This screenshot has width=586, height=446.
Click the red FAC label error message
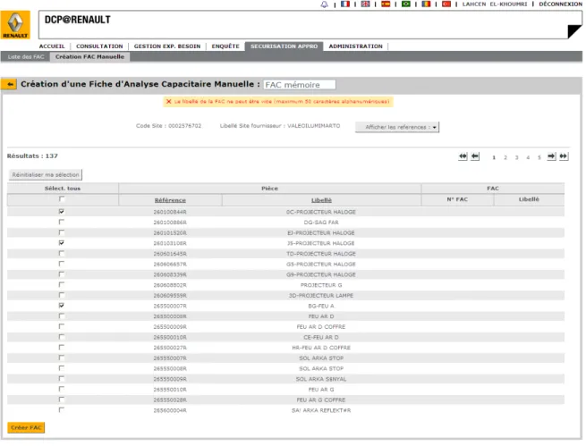[278, 102]
